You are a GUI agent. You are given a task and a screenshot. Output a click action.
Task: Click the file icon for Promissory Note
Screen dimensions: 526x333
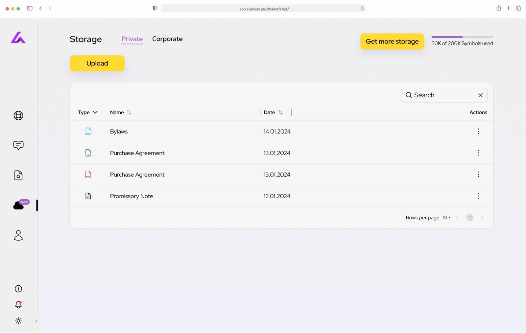pyautogui.click(x=88, y=196)
